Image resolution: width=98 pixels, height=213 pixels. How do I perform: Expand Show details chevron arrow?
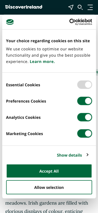(x=88, y=155)
